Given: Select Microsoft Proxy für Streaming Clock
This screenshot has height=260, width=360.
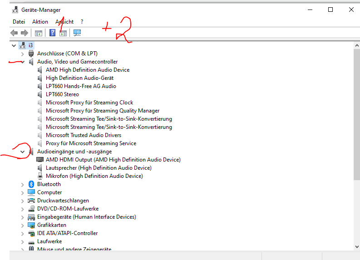Looking at the screenshot, I should pyautogui.click(x=89, y=103).
